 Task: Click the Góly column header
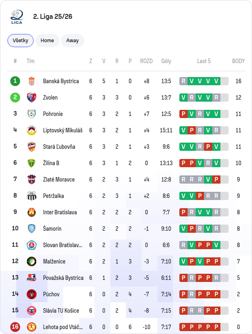(x=166, y=61)
